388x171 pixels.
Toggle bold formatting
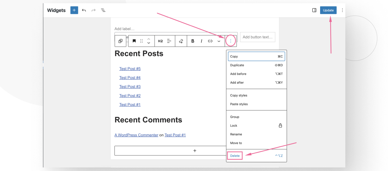[x=193, y=41]
